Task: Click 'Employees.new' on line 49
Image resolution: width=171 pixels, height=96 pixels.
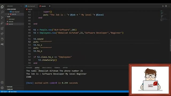Action: pyautogui.click(x=48, y=33)
